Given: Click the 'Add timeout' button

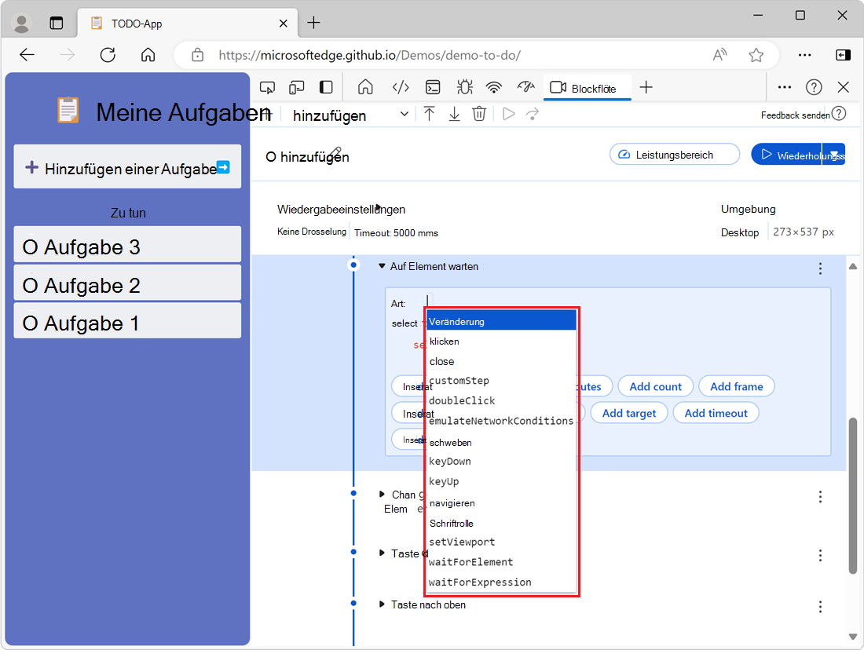Looking at the screenshot, I should click(x=716, y=413).
